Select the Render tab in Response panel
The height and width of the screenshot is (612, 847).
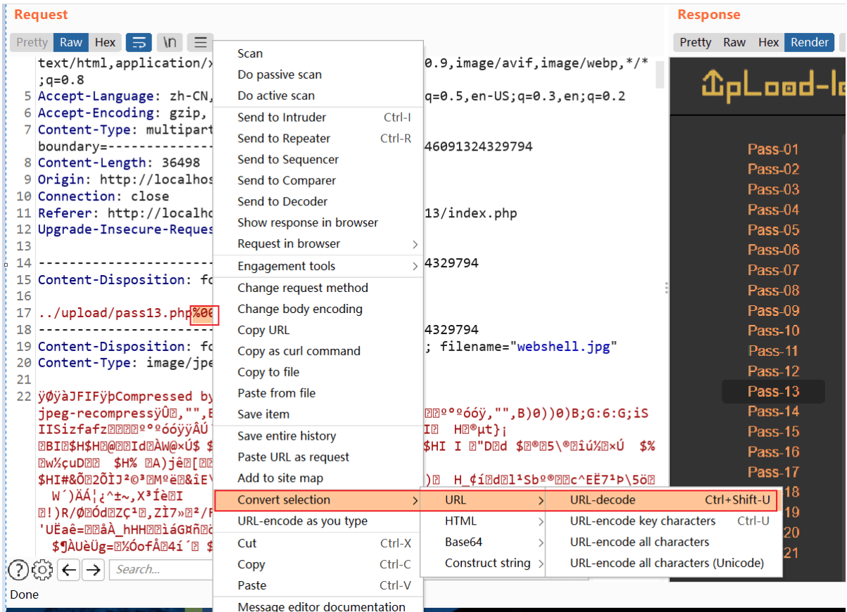point(810,42)
